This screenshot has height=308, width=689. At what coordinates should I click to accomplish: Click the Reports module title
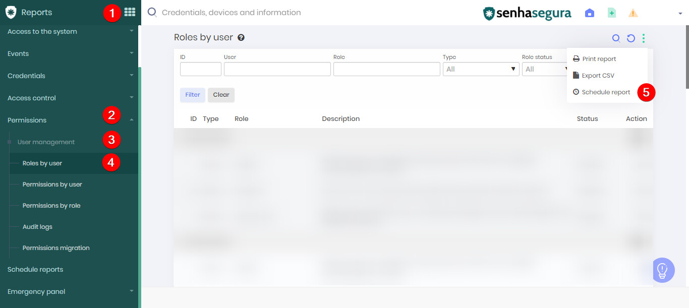click(36, 12)
